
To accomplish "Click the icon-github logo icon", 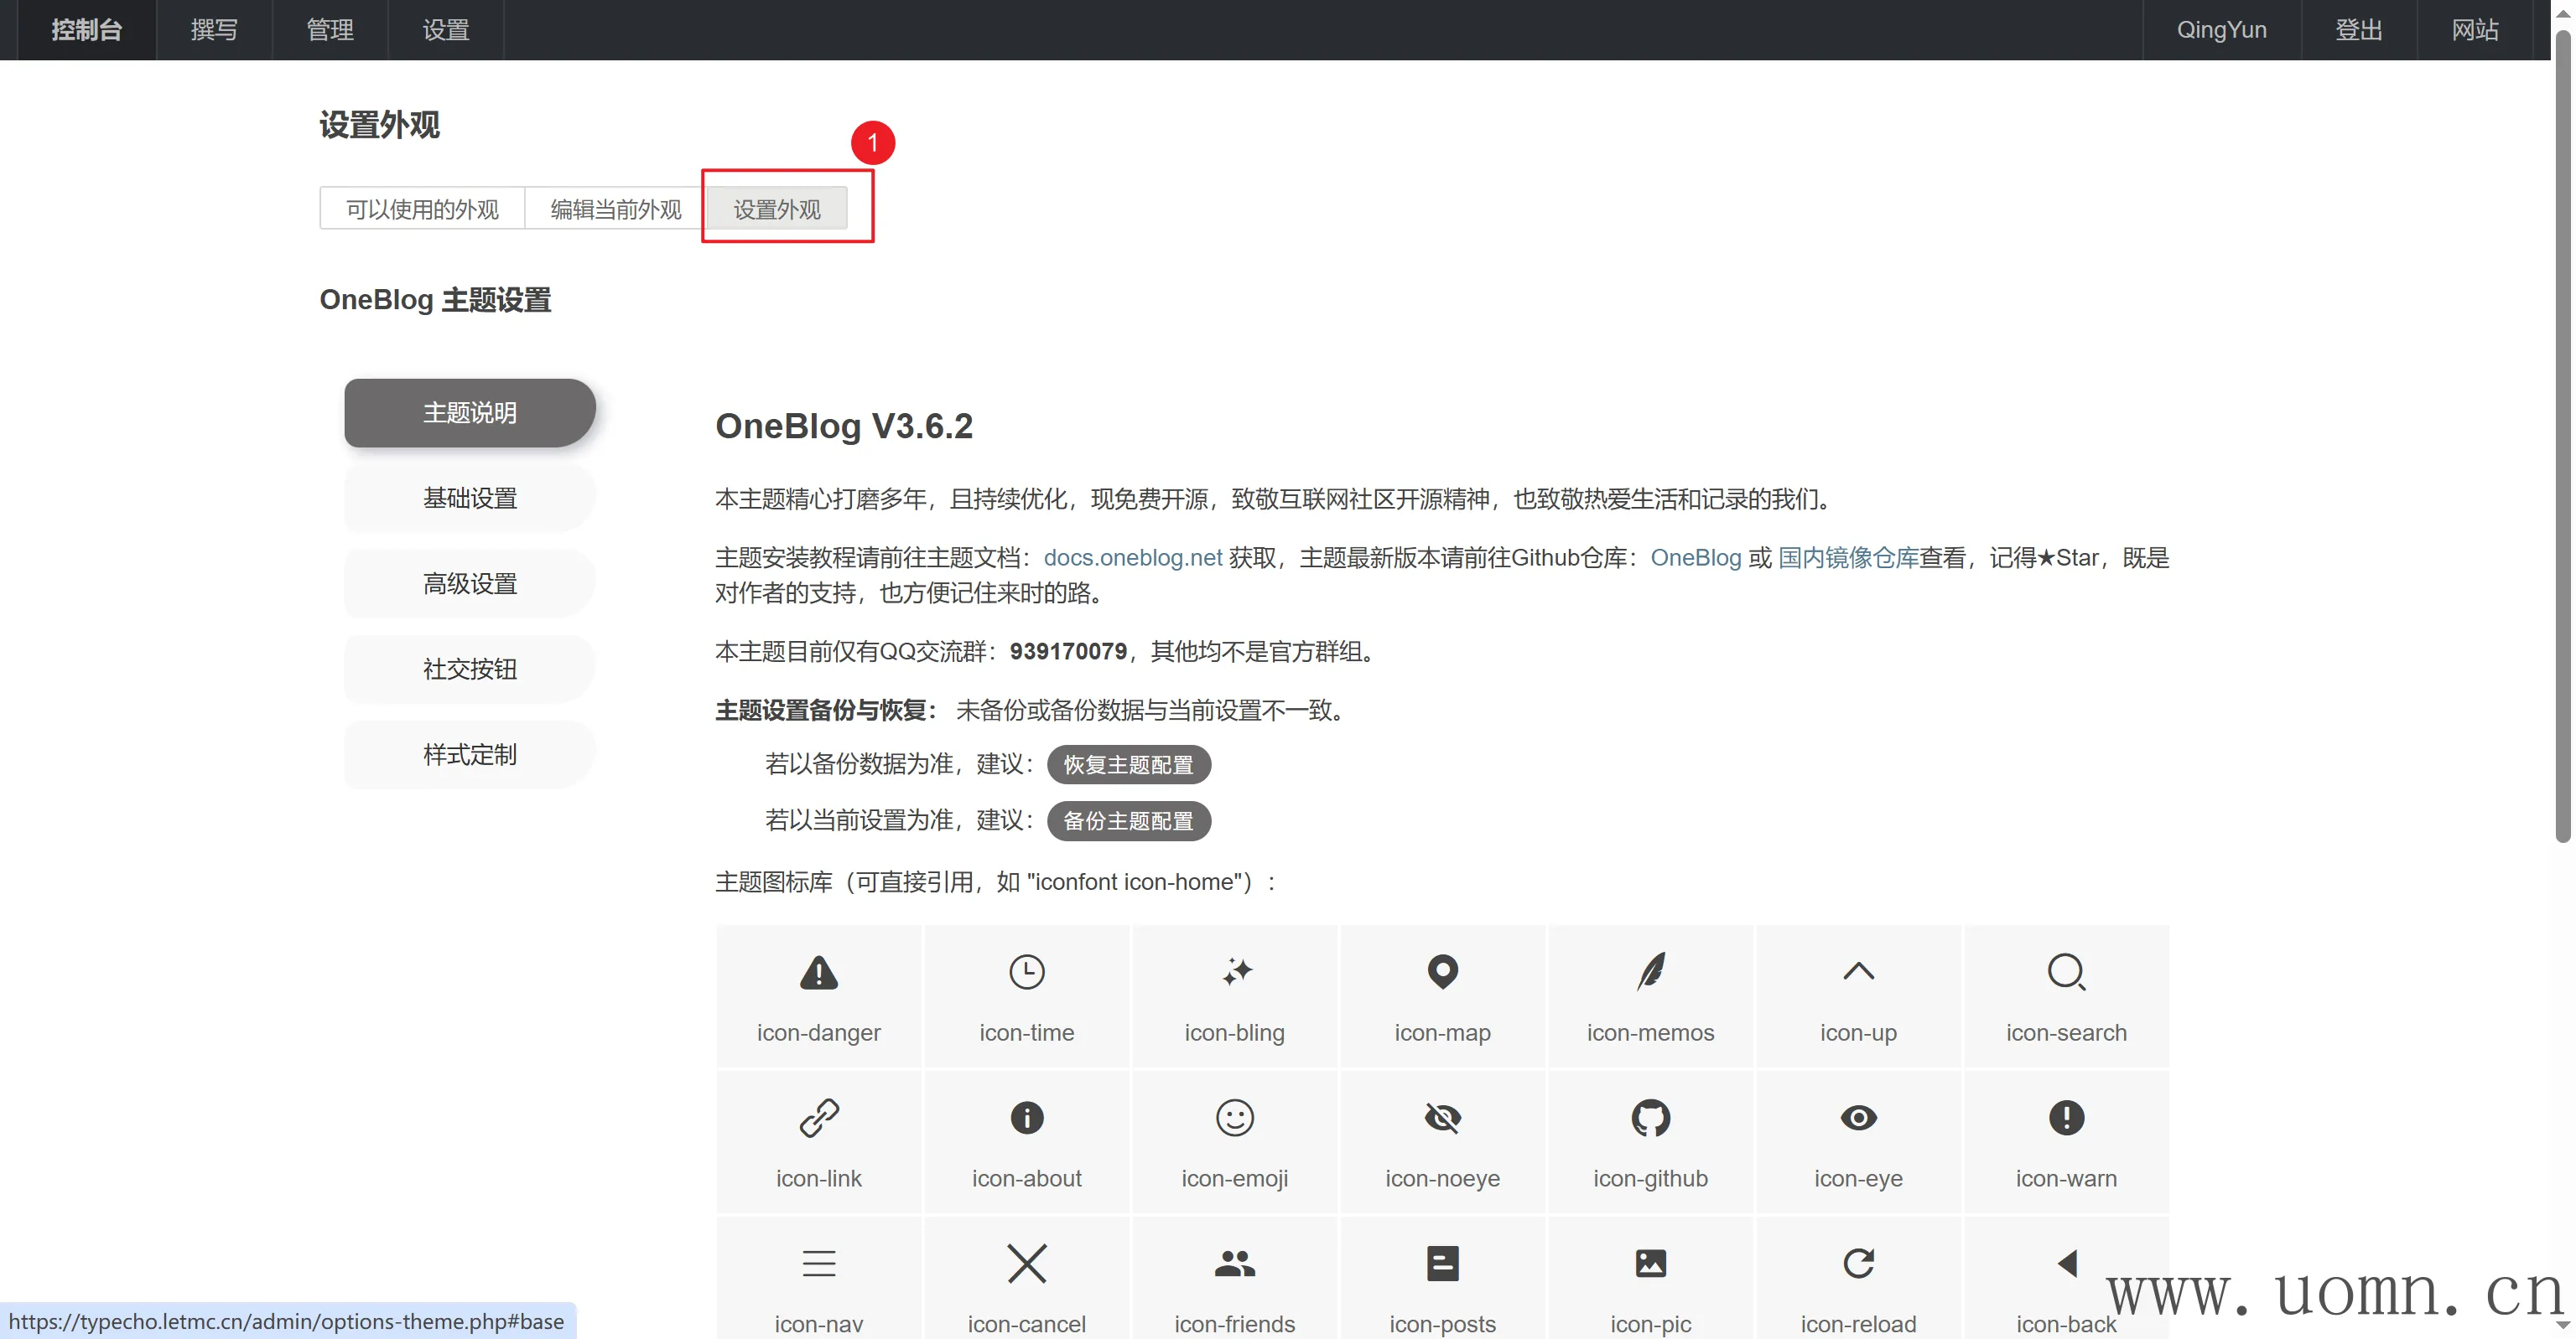I will [x=1650, y=1117].
